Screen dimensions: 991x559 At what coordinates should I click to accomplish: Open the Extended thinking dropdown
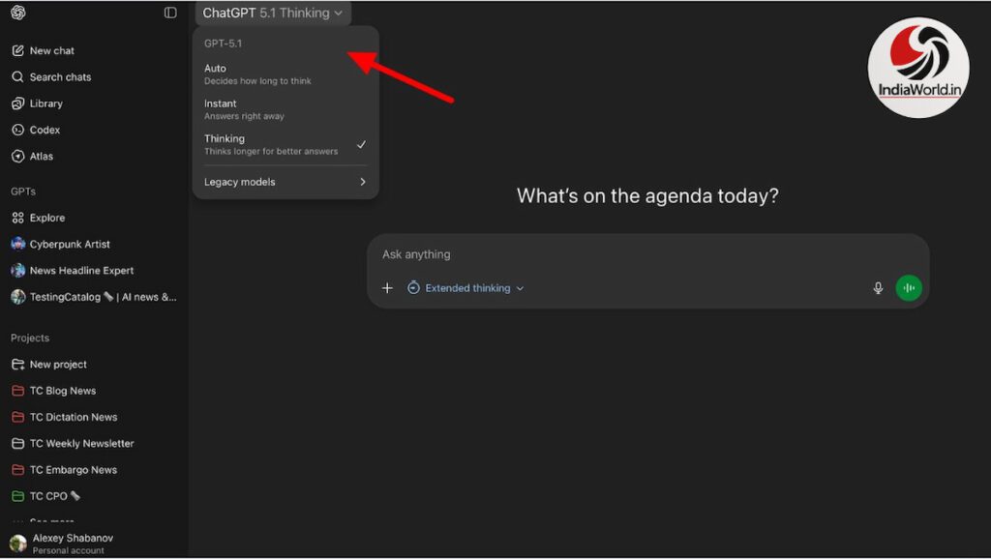tap(465, 288)
